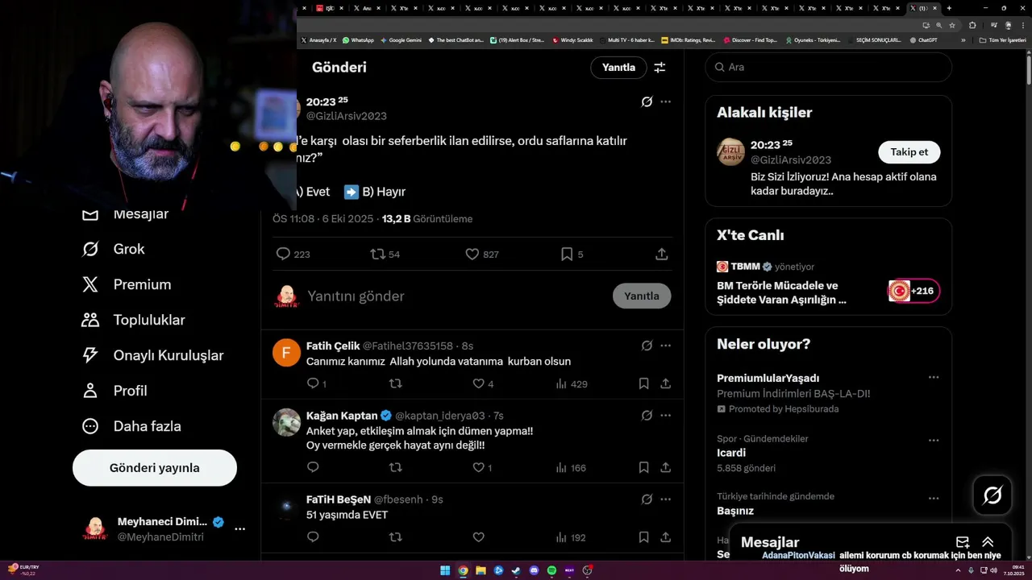Expand the Daha fazla menu
The width and height of the screenshot is (1032, 580).
coord(131,426)
